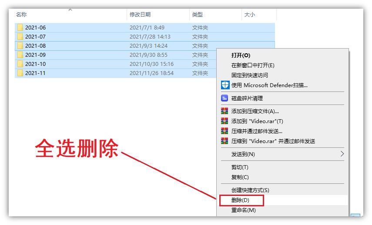
Task: Choose 压缩并通过邮件发送... entry
Action: 257,131
